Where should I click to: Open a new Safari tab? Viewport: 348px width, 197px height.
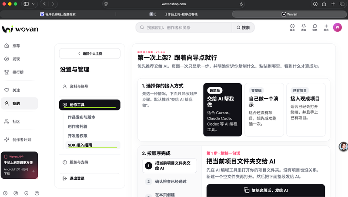pyautogui.click(x=333, y=4)
